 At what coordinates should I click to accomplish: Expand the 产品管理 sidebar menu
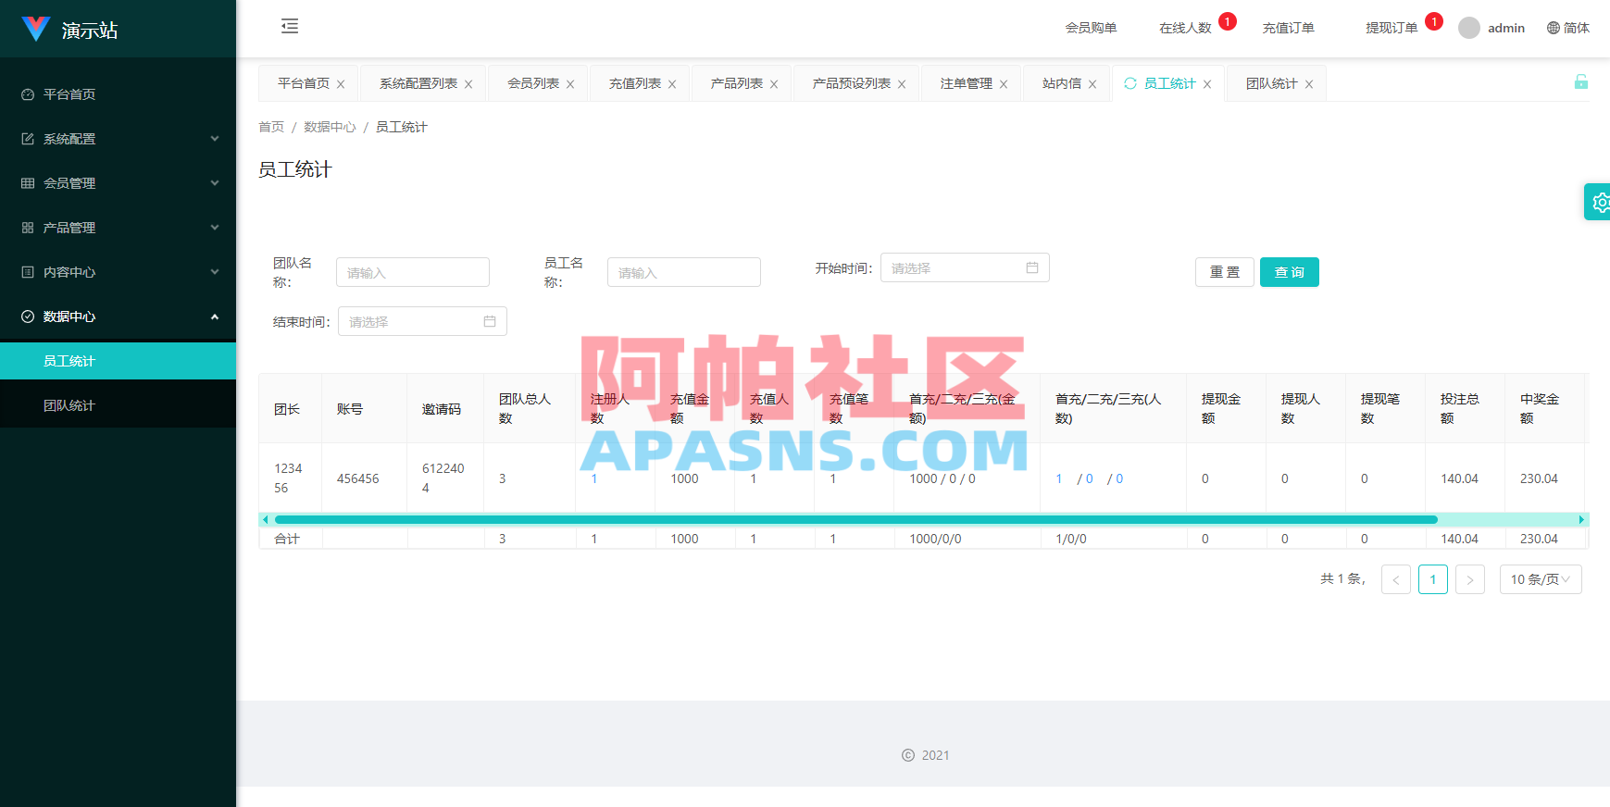pos(119,228)
